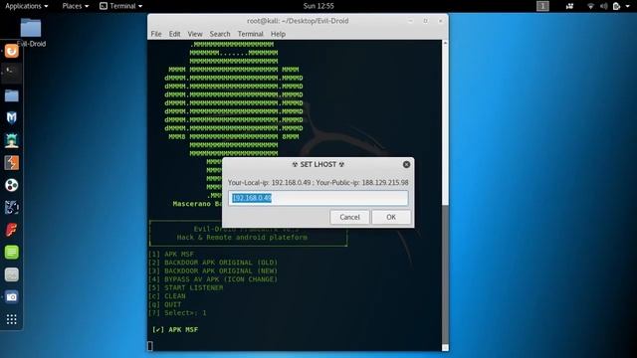
Task: Open the Help menu in terminal window
Action: coord(278,34)
